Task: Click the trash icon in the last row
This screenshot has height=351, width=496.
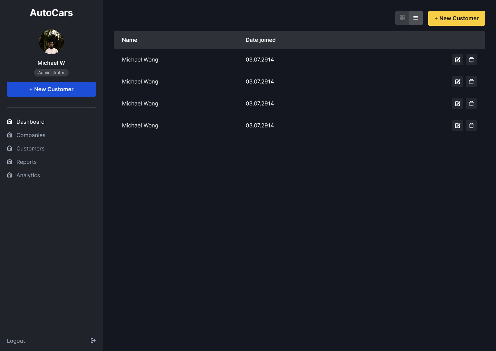Action: coord(471,125)
